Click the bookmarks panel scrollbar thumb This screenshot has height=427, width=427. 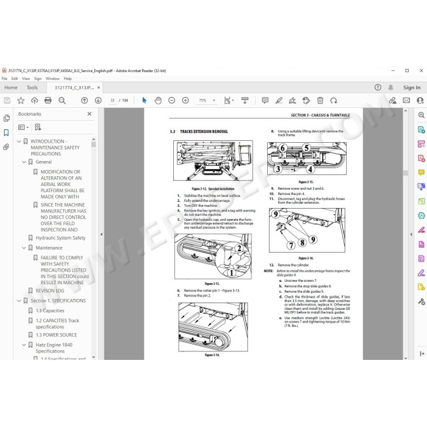(94, 144)
